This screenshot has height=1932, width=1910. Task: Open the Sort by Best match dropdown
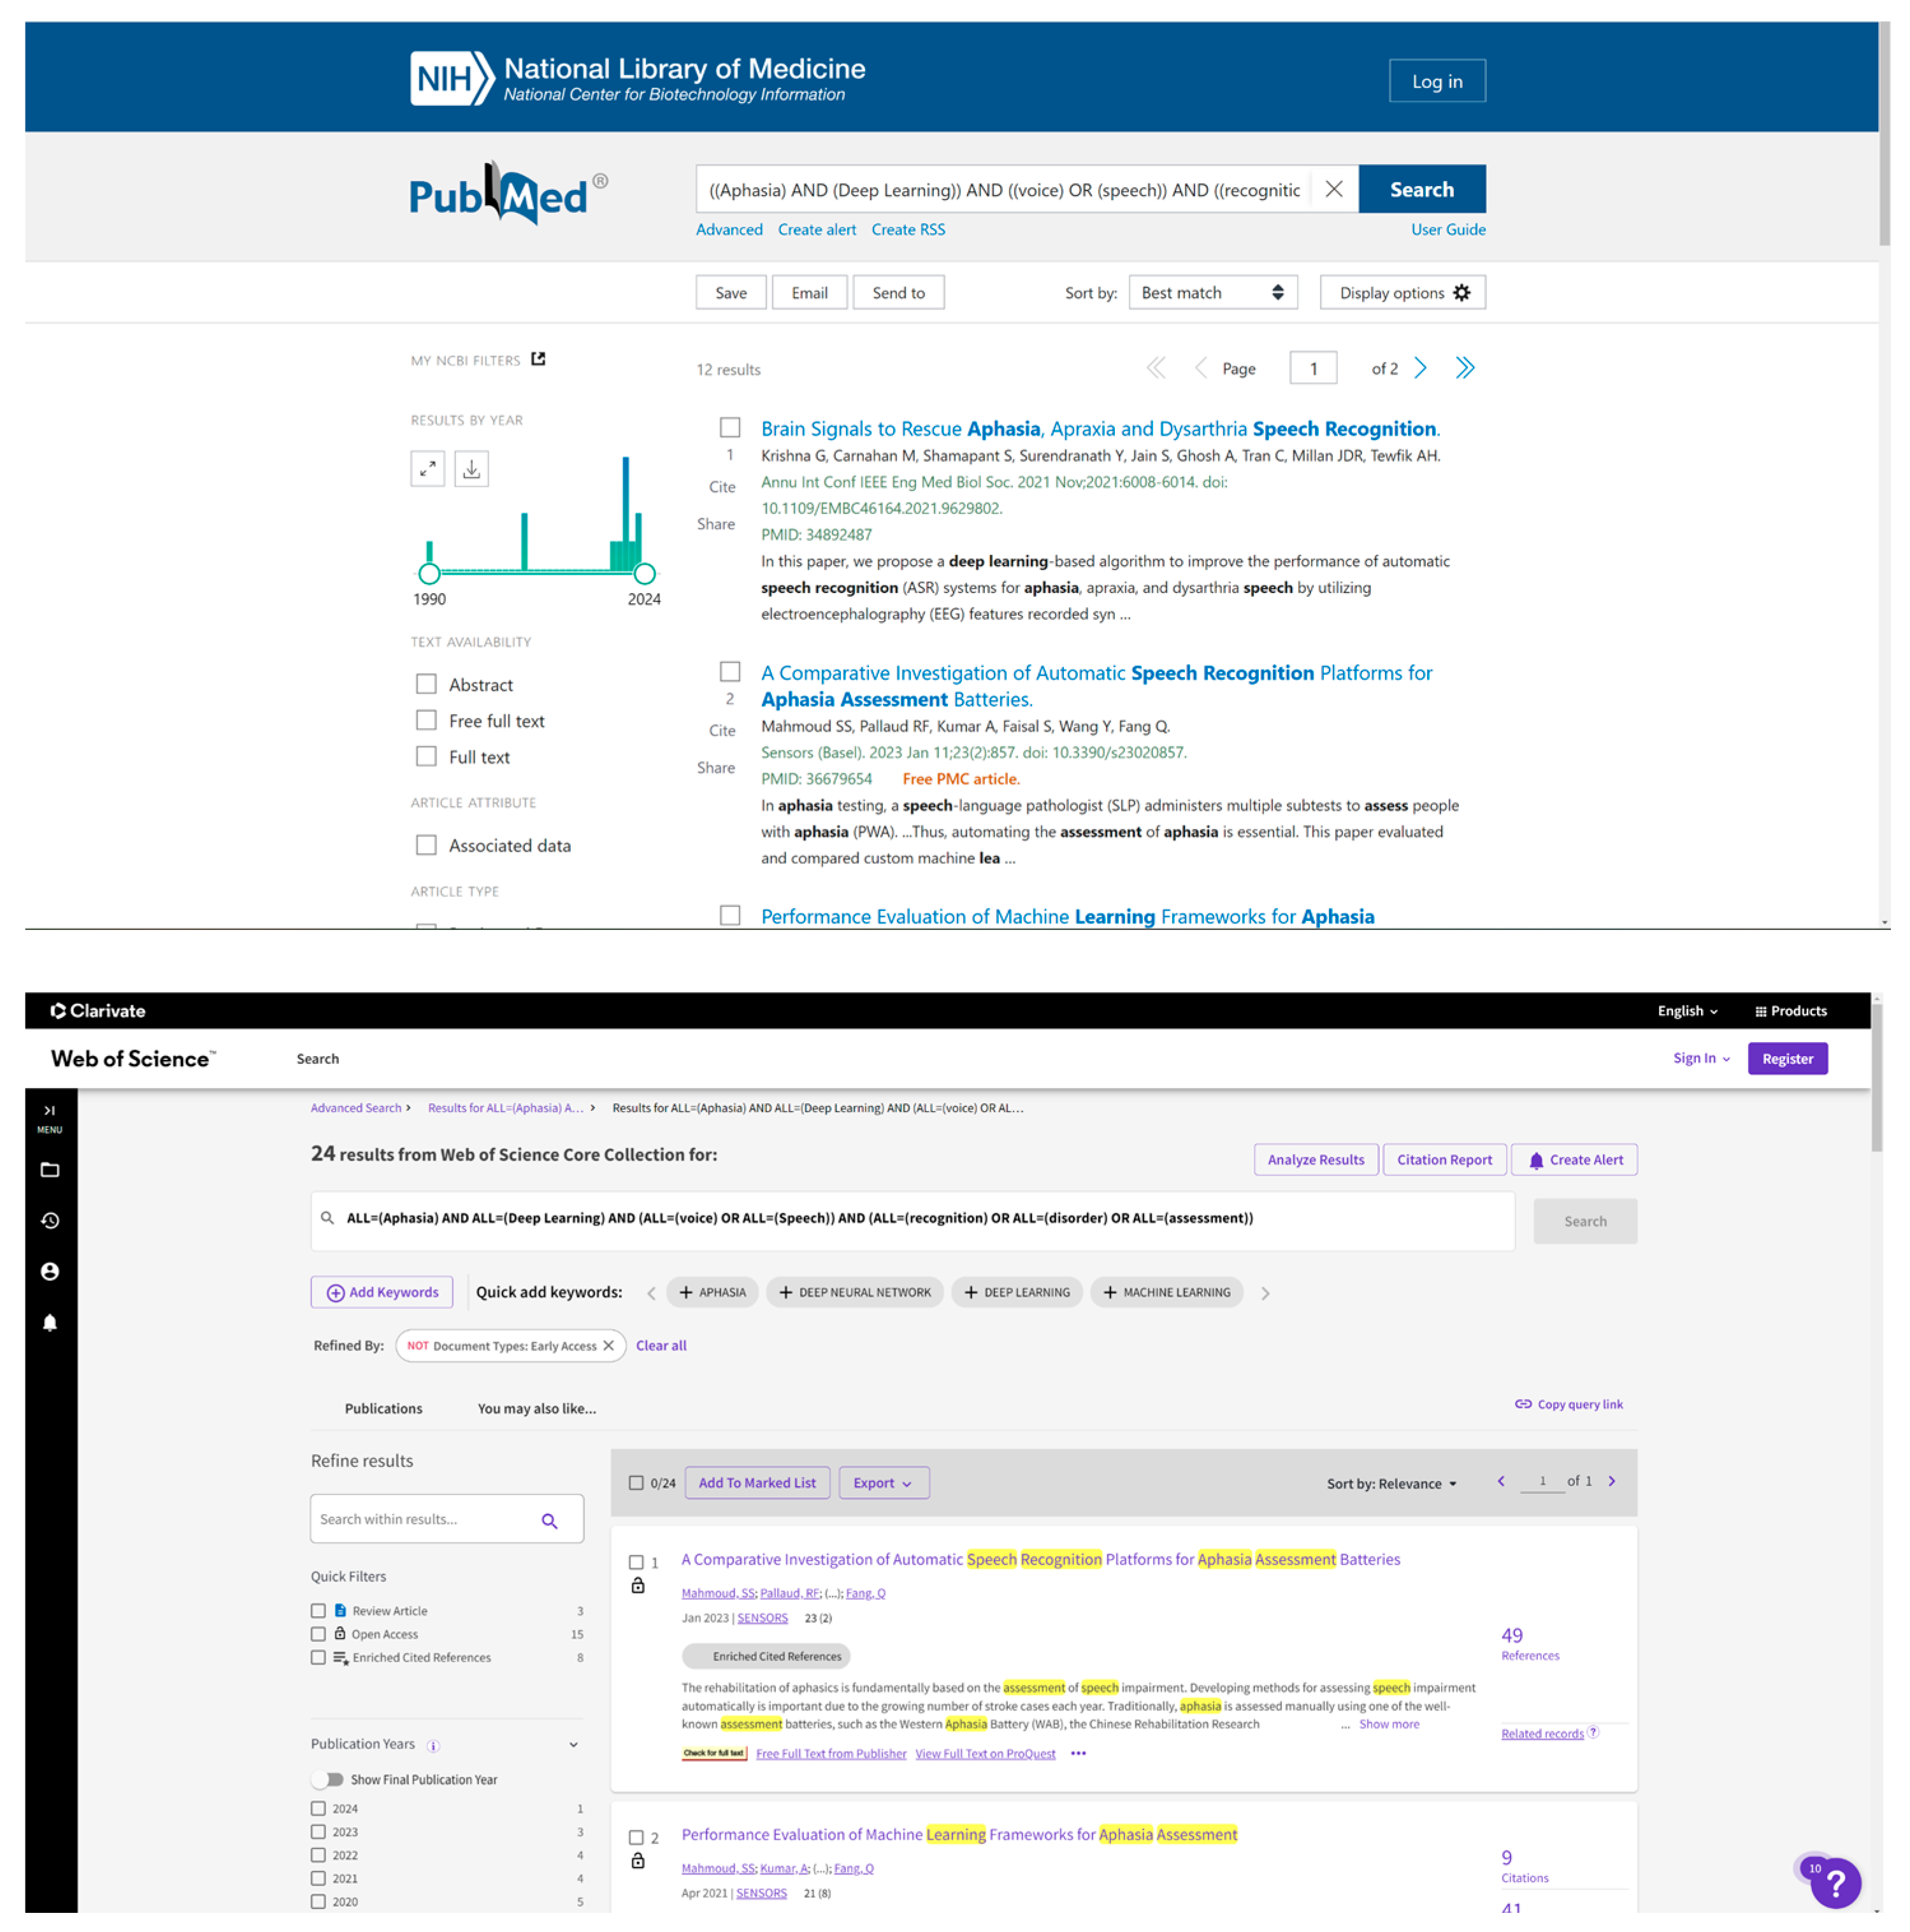pos(1212,292)
